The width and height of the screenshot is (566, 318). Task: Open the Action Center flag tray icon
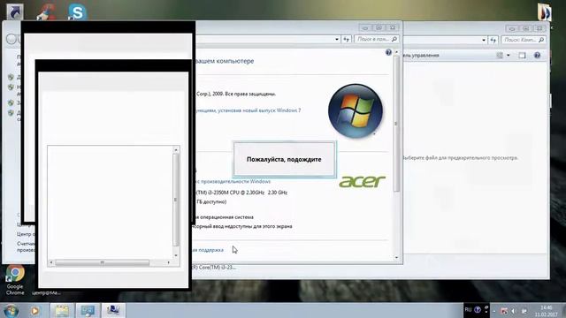click(x=504, y=311)
